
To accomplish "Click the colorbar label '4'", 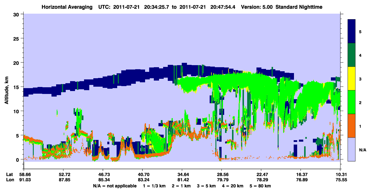I will (x=360, y=55).
